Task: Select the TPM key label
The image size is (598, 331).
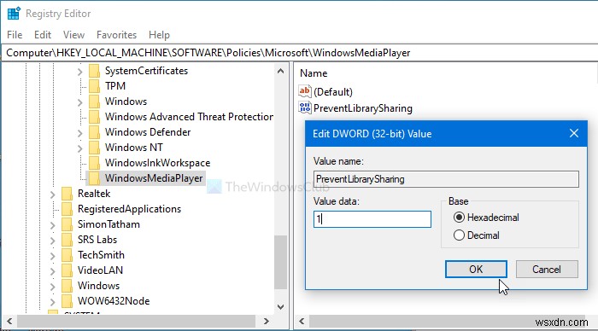Action: coord(115,86)
